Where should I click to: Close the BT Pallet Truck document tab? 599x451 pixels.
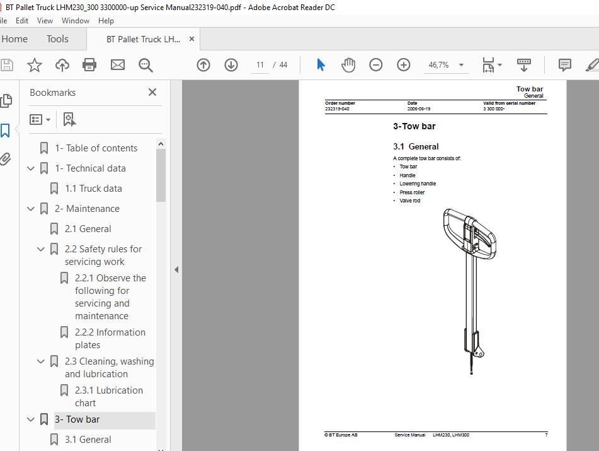click(191, 39)
